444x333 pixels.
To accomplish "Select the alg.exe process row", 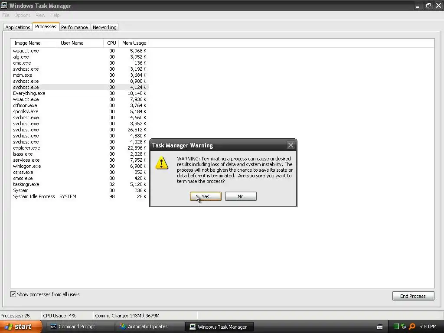I will click(x=80, y=57).
